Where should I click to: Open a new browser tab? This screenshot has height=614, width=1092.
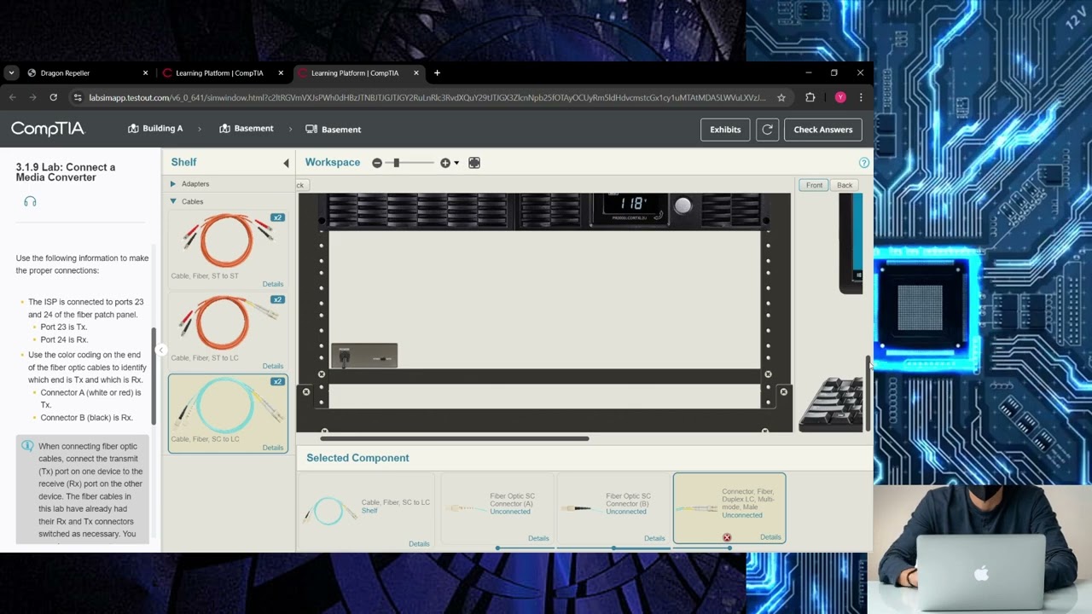(x=437, y=73)
